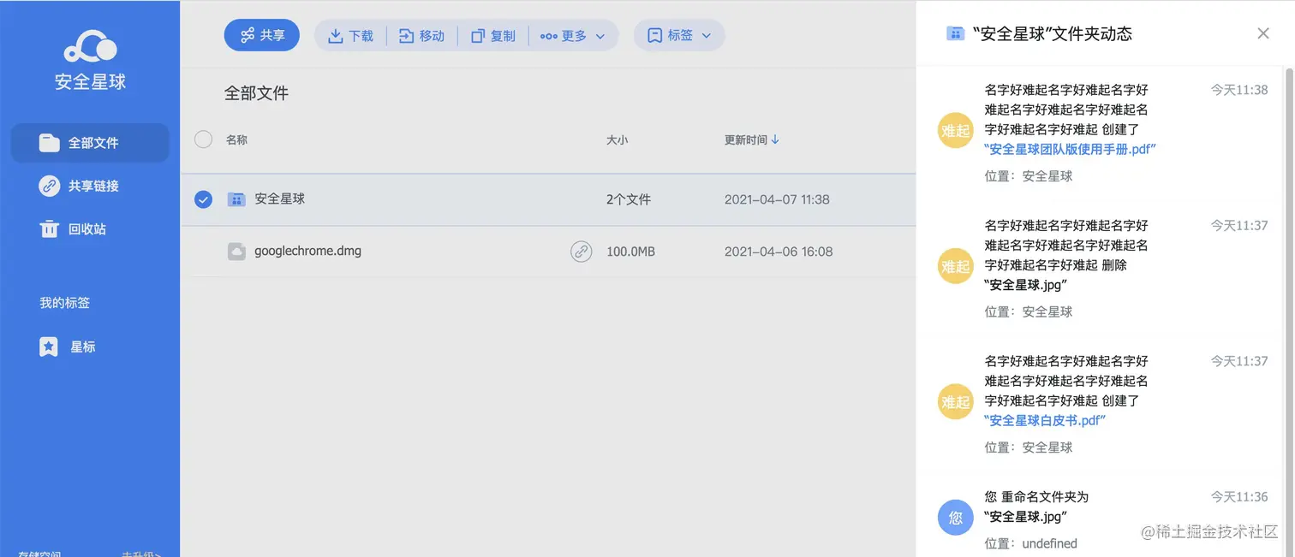Open the 安全星球 folder name
The image size is (1295, 557).
point(280,199)
